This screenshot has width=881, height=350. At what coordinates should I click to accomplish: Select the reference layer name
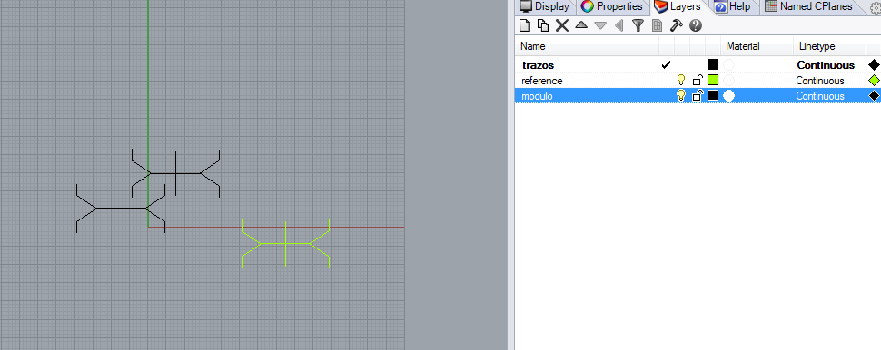(x=541, y=81)
